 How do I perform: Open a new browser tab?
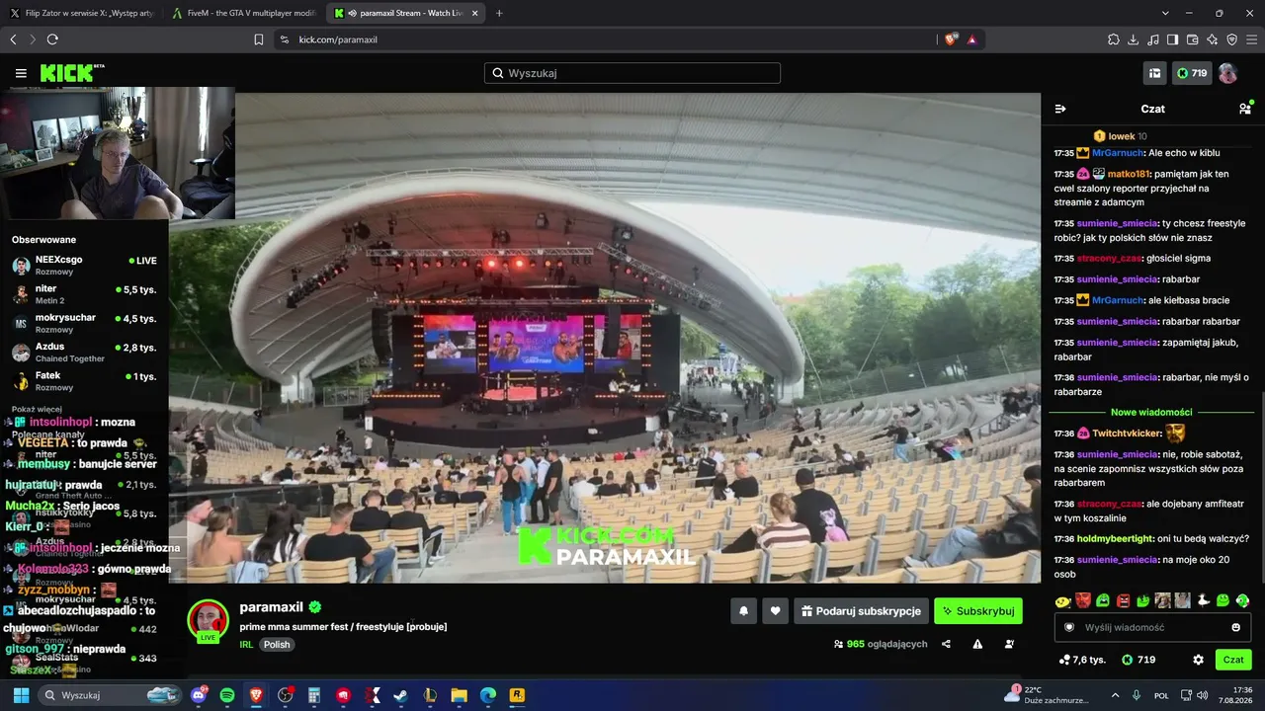pyautogui.click(x=499, y=14)
